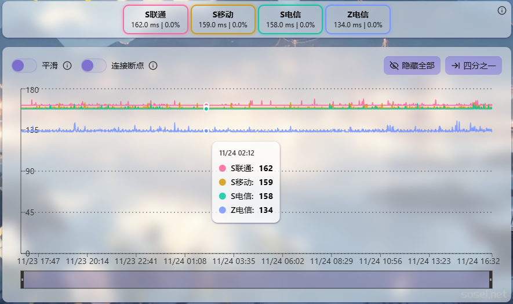
Task: Click the left handle of range slider
Action: click(23, 280)
